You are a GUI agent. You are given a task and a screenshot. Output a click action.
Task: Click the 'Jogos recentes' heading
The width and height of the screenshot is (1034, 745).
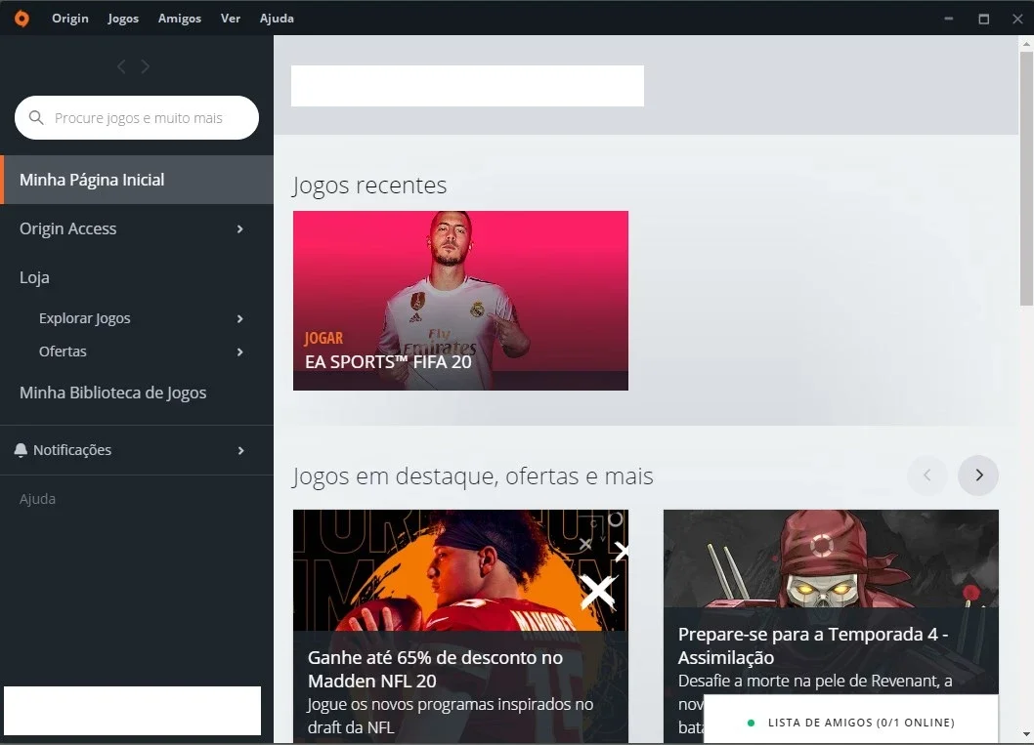click(x=369, y=186)
